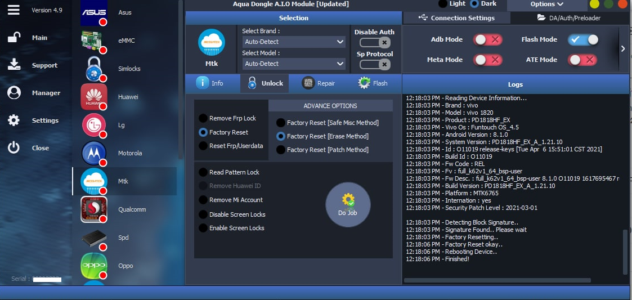Screen dimensions: 632x300
Task: Open the Select Brand dropdown
Action: pyautogui.click(x=294, y=42)
